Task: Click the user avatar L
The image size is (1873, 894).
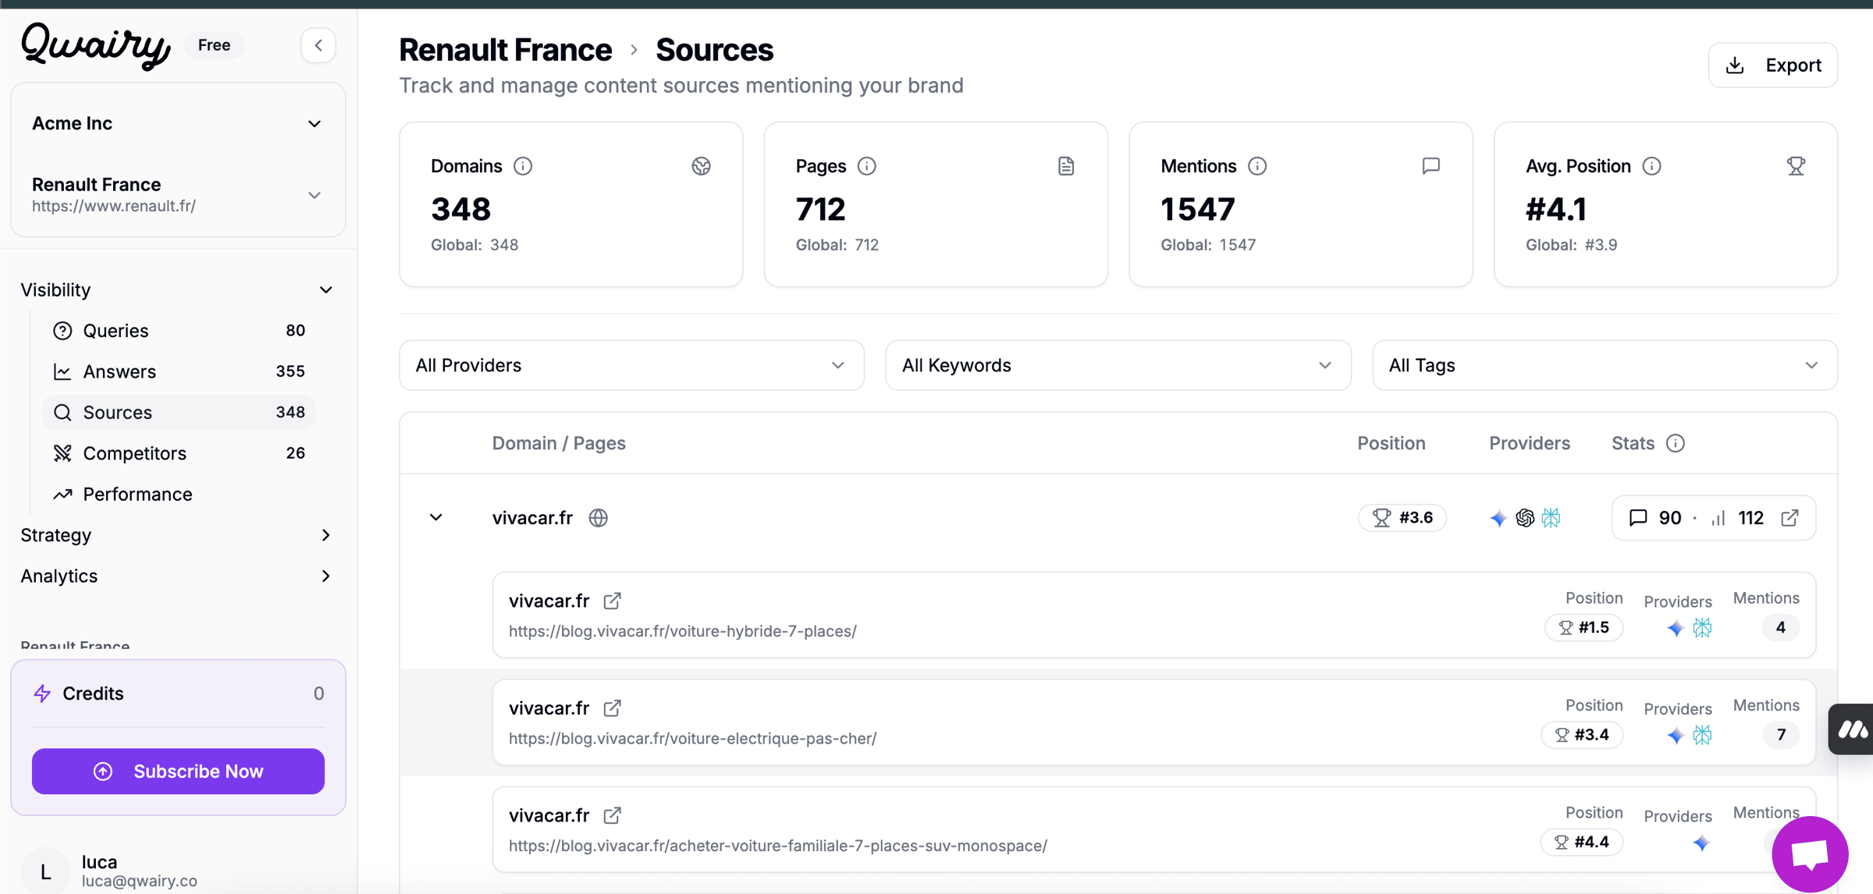Action: tap(45, 871)
